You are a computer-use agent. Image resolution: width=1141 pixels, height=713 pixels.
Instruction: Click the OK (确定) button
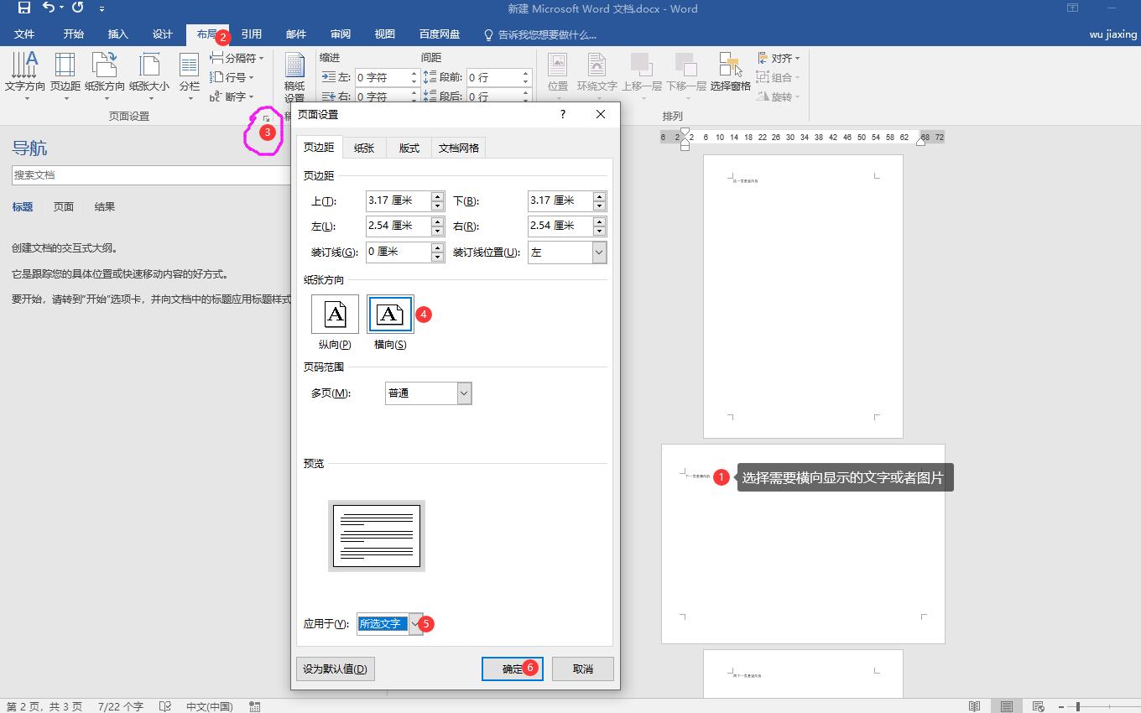coord(512,669)
